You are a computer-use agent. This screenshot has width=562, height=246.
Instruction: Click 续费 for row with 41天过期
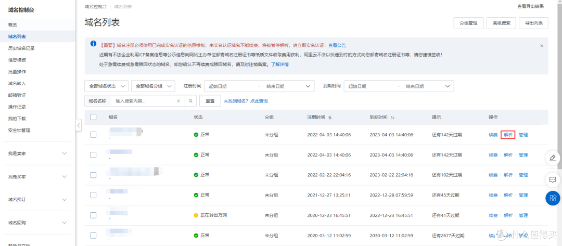pos(493,215)
